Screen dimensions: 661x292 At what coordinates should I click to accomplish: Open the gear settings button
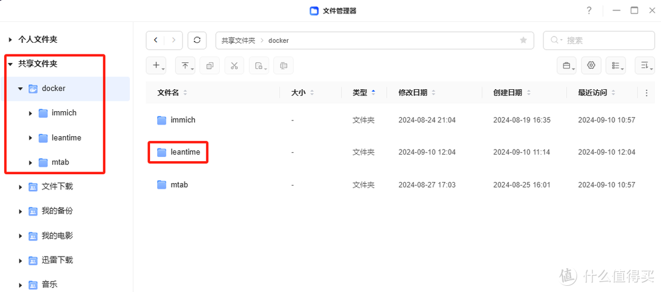(x=591, y=65)
